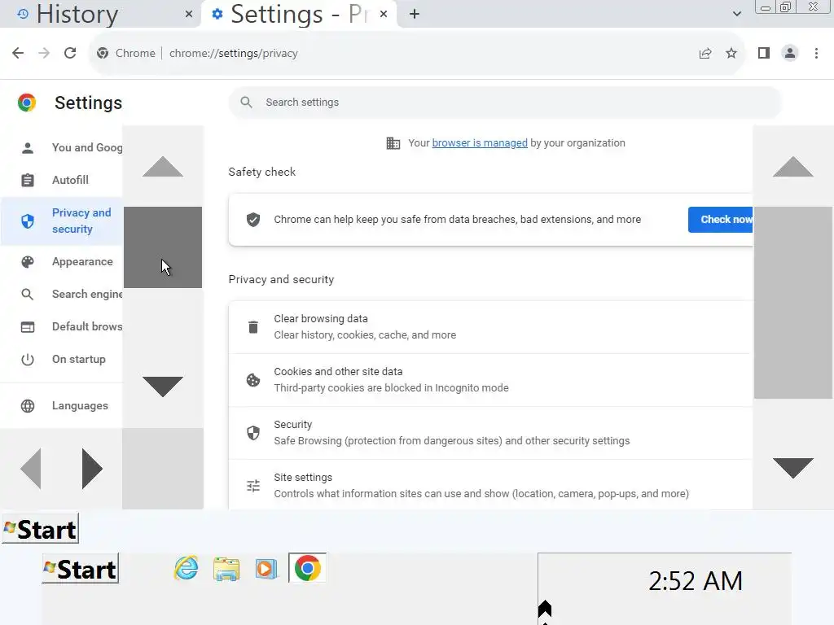
Task: Click the browser is managed link
Action: (480, 143)
